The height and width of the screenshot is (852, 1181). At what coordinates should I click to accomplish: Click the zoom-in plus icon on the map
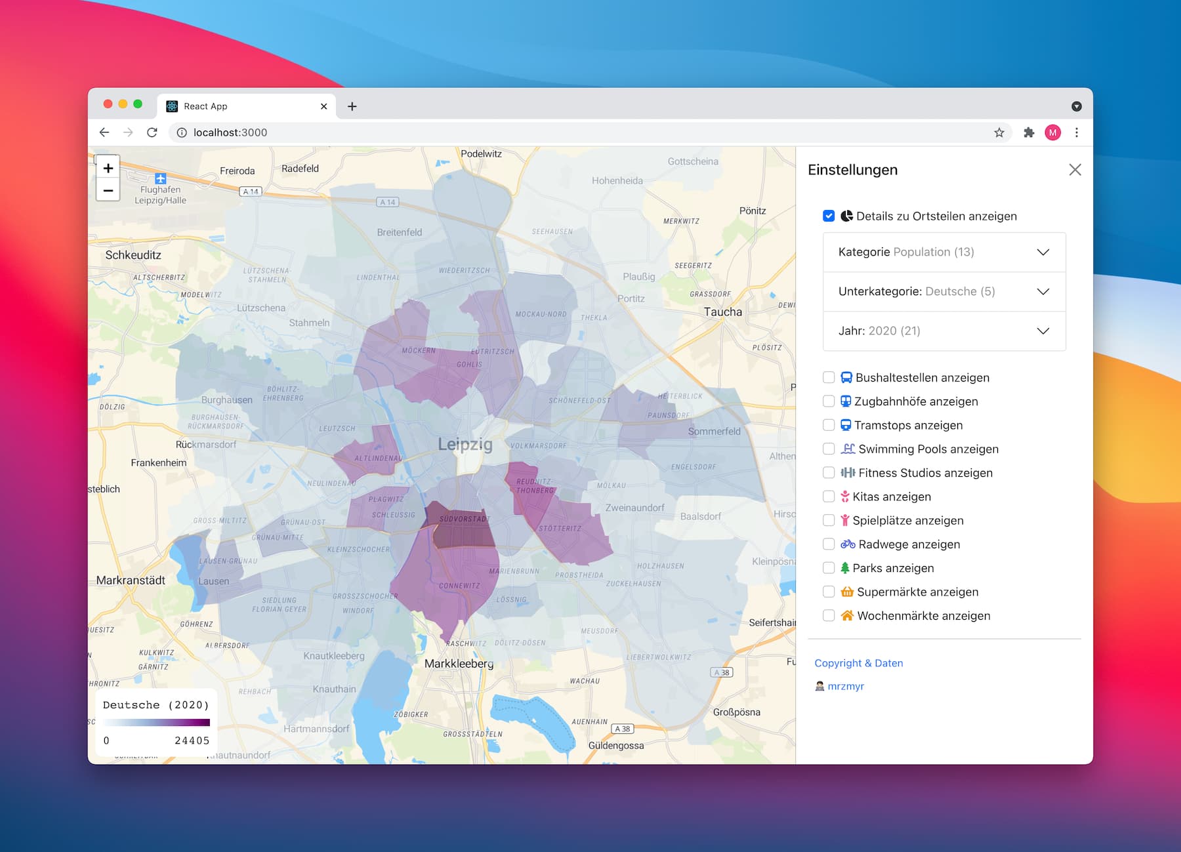[108, 168]
